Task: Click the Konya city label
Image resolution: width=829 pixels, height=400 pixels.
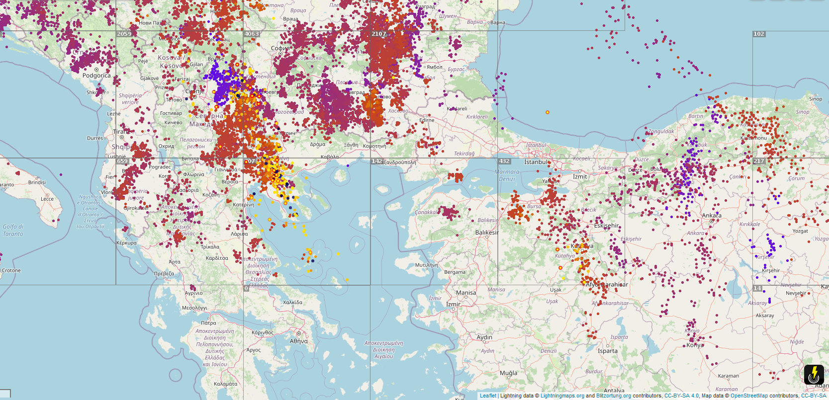Action: tap(694, 345)
